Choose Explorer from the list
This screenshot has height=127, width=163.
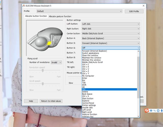(110, 101)
